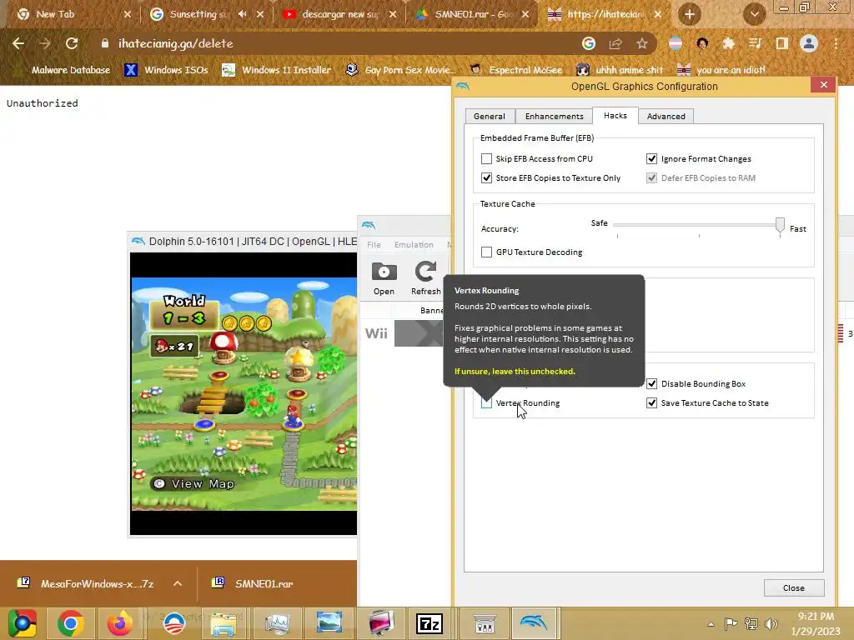This screenshot has height=640, width=854.
Task: Enable GPU Texture Decoding
Action: [486, 252]
